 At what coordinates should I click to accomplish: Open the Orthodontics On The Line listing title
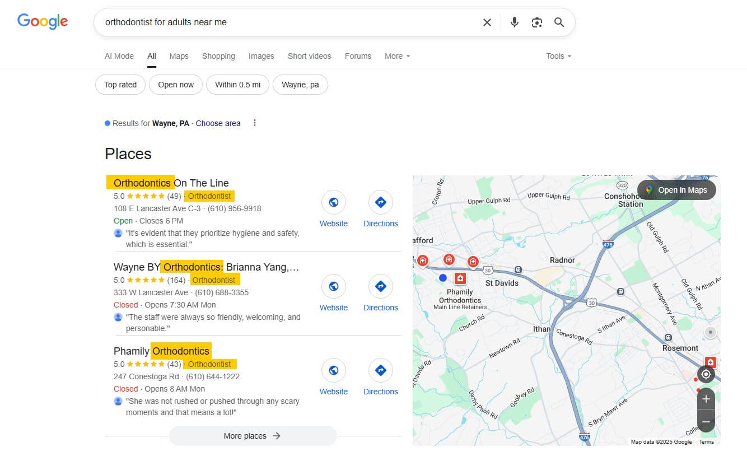tap(171, 183)
